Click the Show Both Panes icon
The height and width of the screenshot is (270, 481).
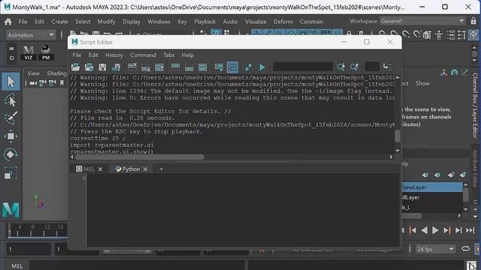click(202, 67)
